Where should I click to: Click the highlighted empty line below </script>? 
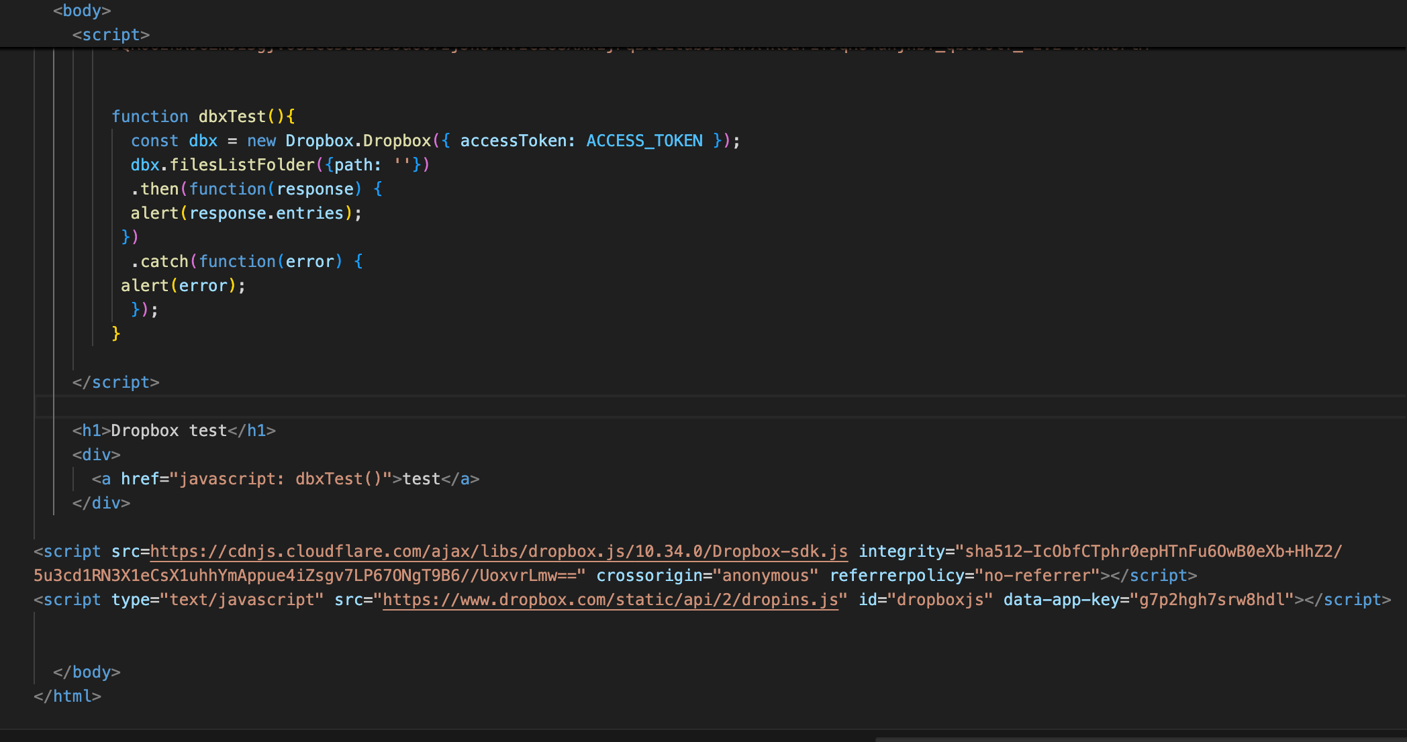[x=671, y=407]
